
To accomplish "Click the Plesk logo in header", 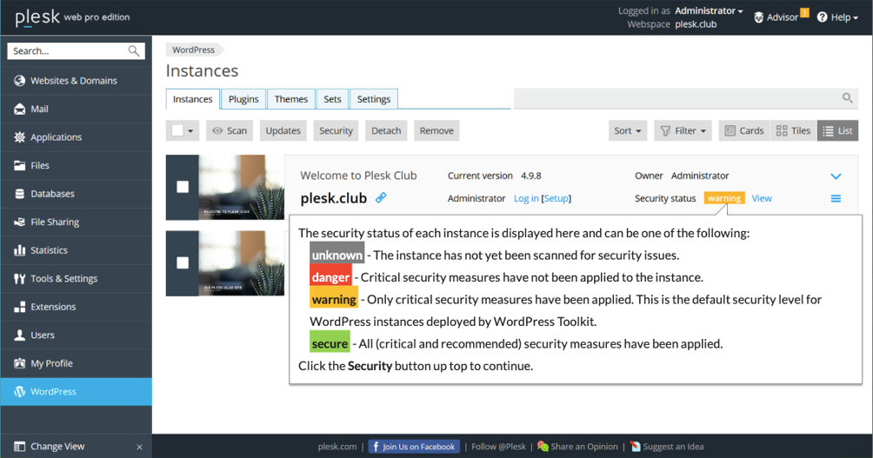I will pos(37,17).
